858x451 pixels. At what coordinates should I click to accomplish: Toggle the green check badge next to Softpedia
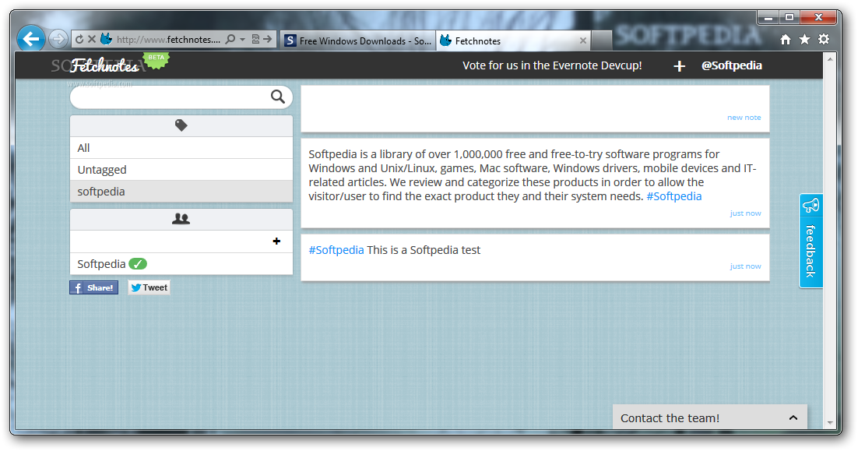138,264
